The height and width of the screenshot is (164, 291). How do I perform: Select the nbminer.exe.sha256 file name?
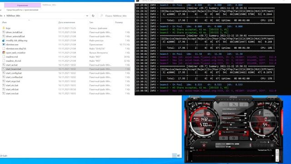click(x=16, y=49)
